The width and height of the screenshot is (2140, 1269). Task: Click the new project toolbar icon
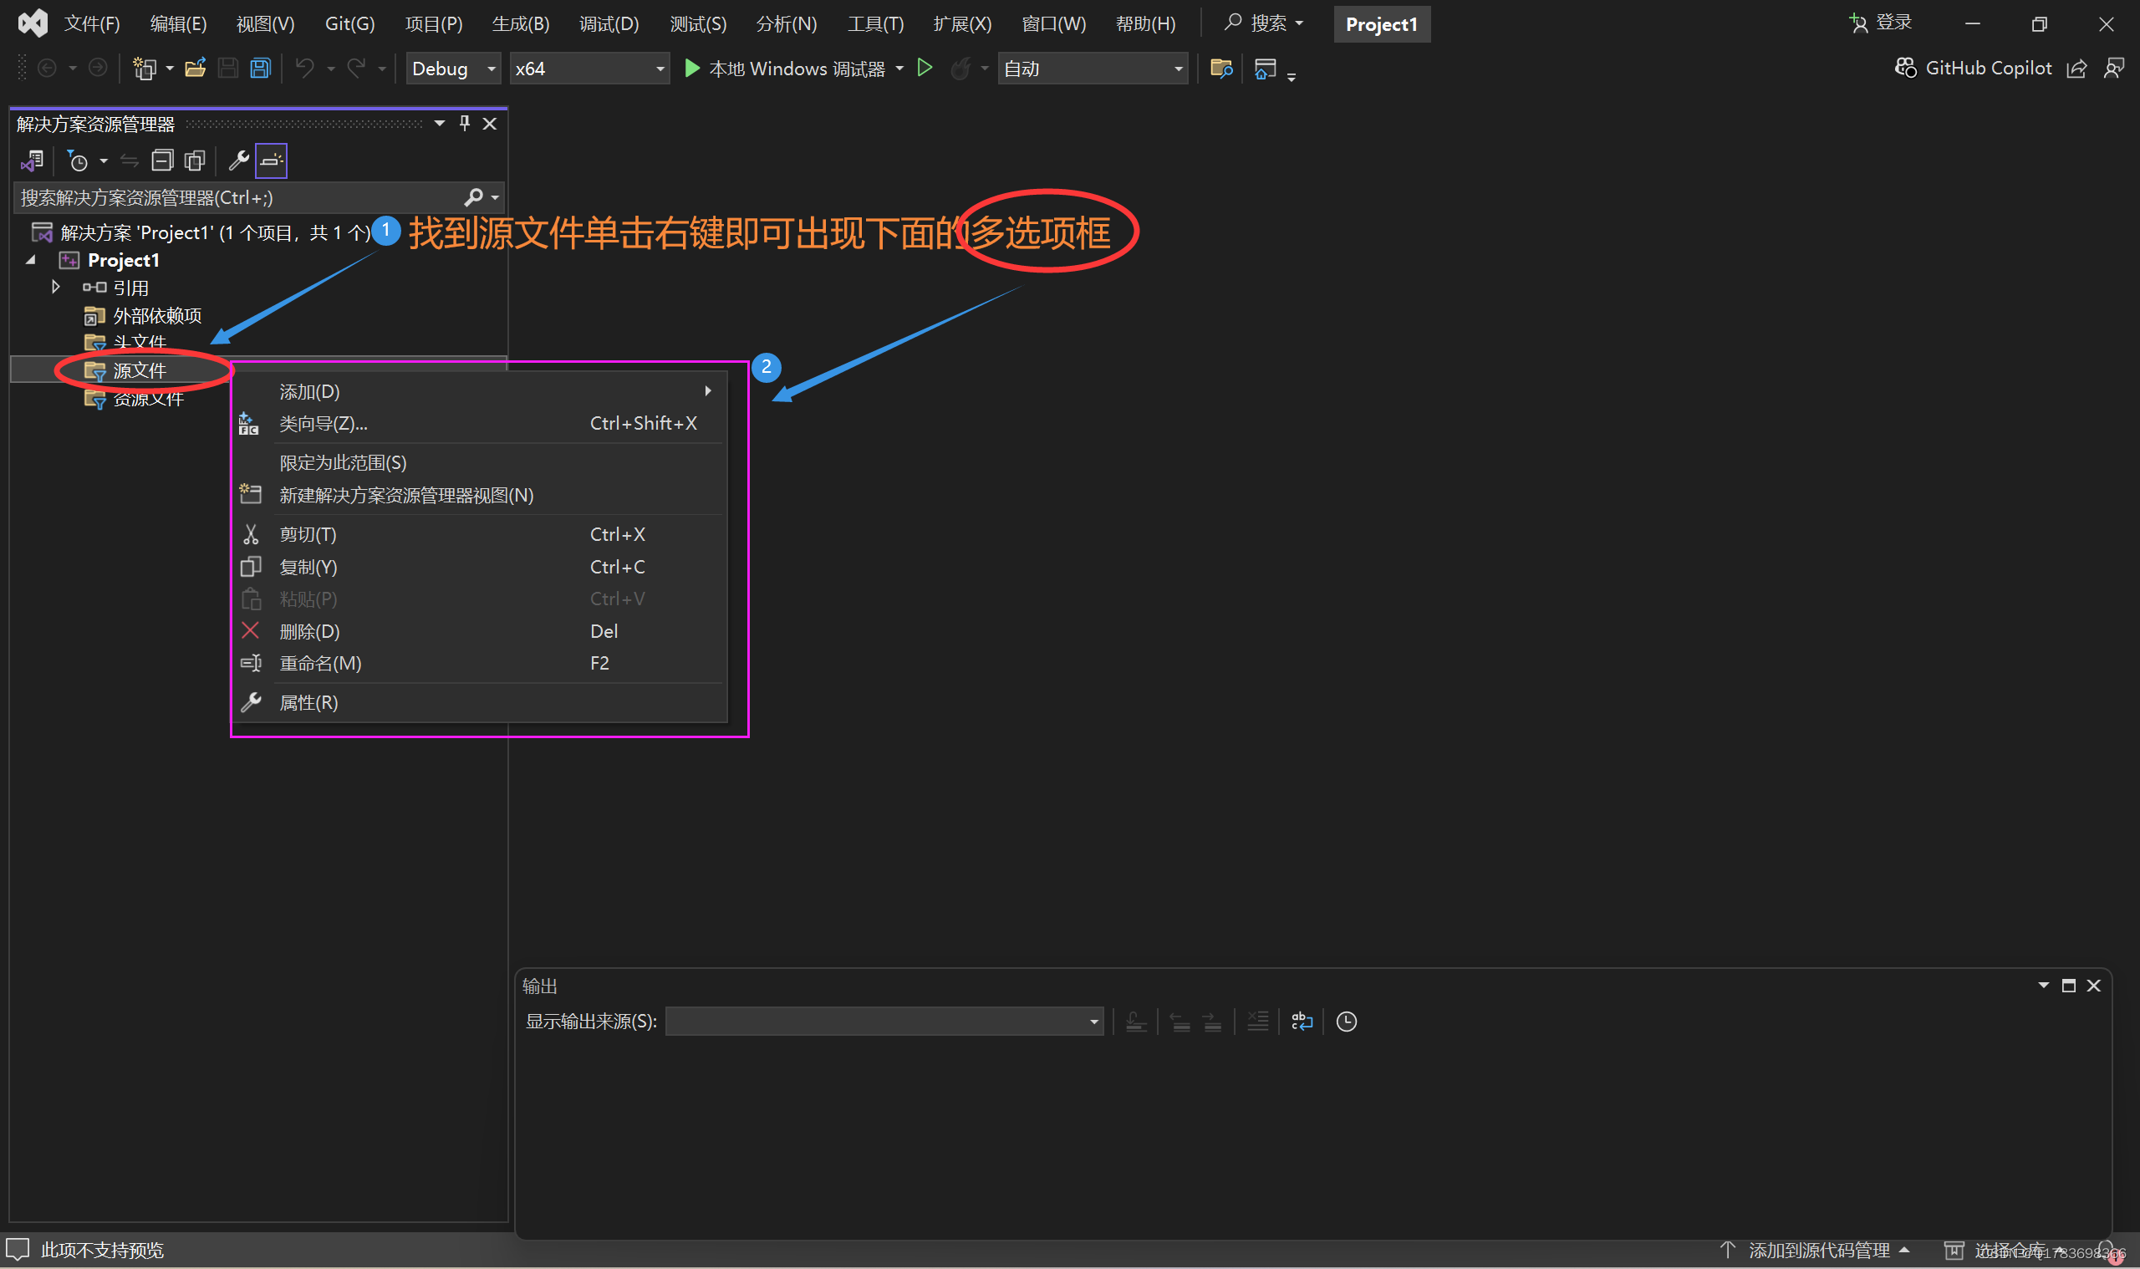click(145, 68)
